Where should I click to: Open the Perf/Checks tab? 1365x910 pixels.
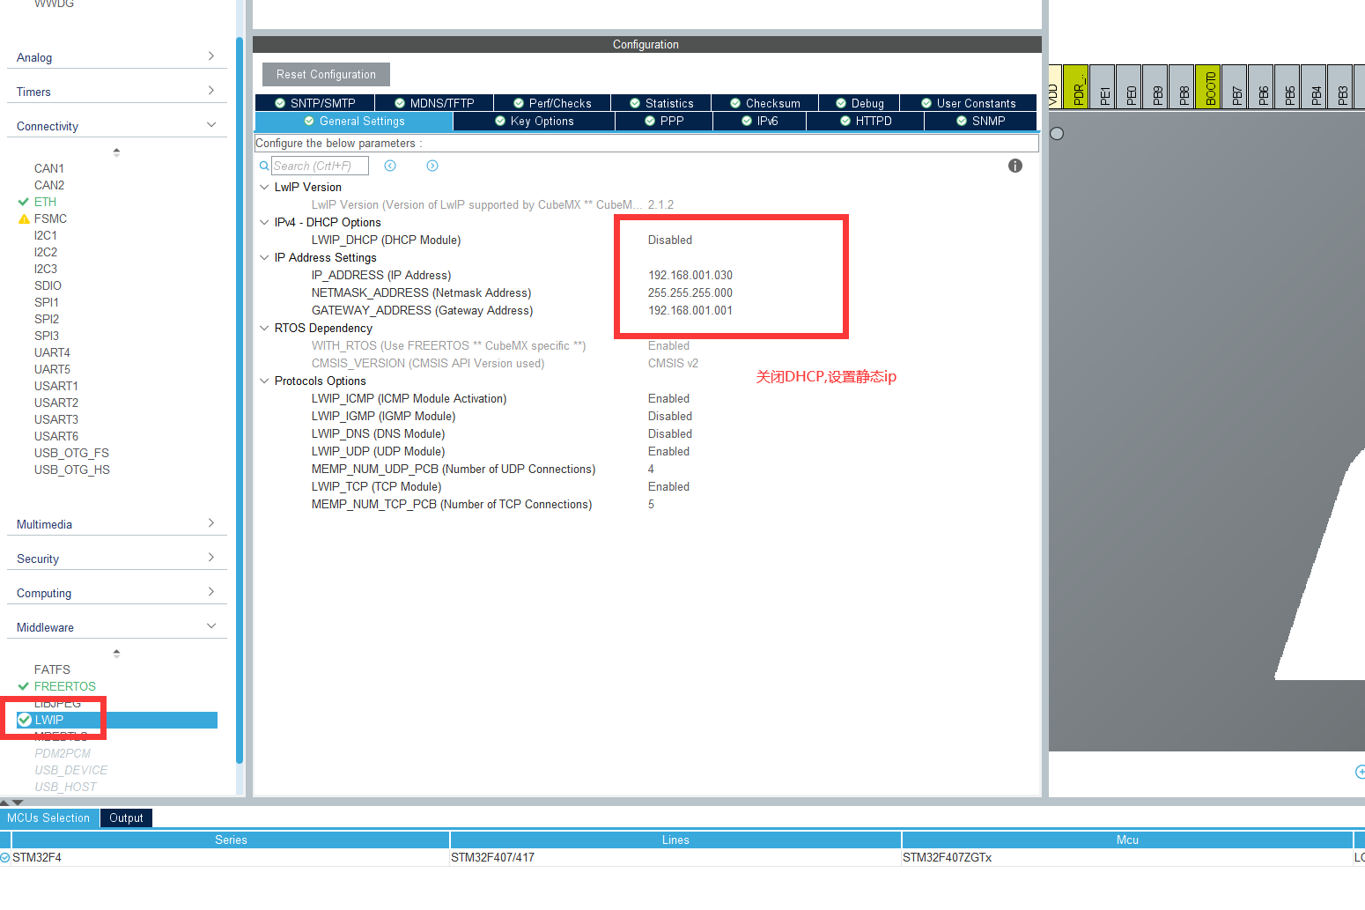(552, 103)
